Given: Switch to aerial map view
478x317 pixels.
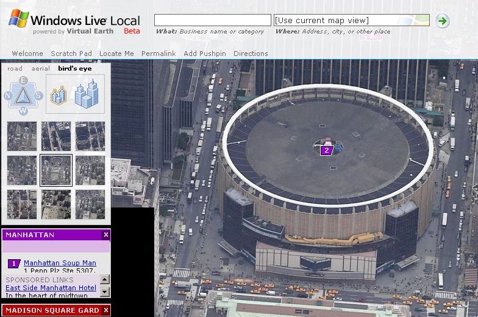Looking at the screenshot, I should coord(40,68).
